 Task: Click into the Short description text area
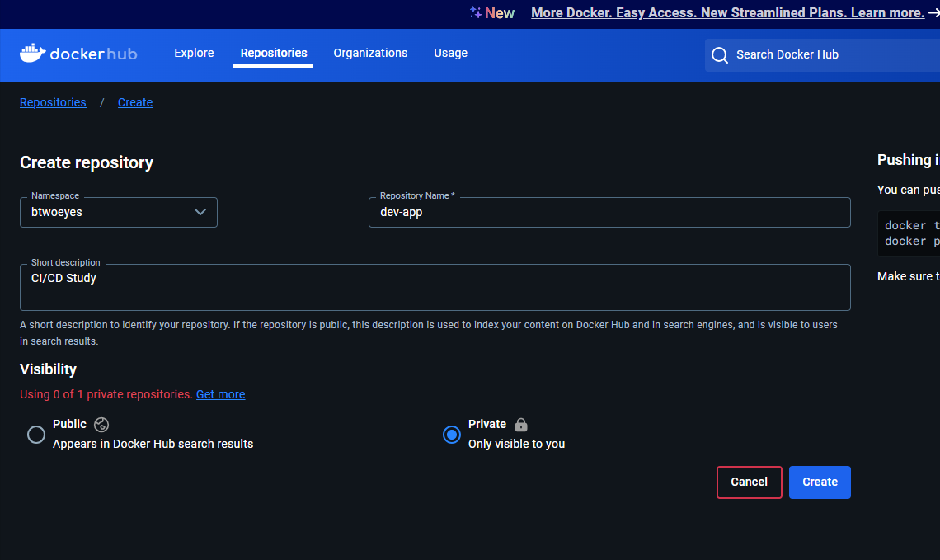(435, 287)
